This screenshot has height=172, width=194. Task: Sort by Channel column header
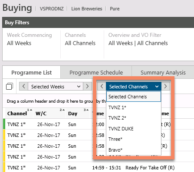(x=19, y=114)
